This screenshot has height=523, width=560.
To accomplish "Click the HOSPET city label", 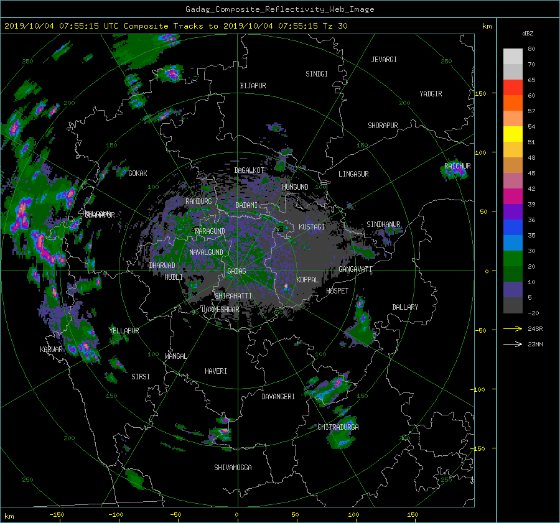I will click(337, 291).
